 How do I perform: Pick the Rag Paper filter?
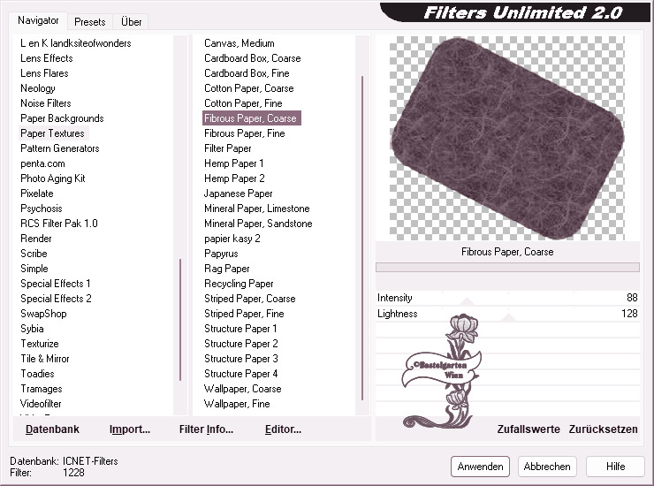pos(227,269)
